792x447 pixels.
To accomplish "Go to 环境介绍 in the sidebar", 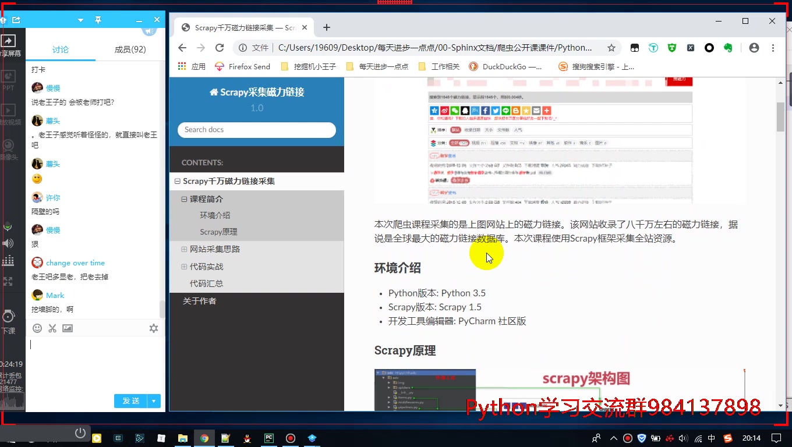I will coord(215,215).
